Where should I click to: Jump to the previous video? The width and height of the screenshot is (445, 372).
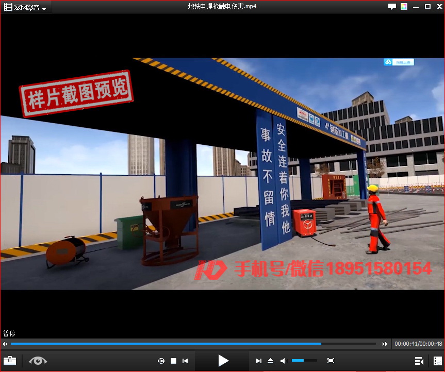[x=185, y=361]
